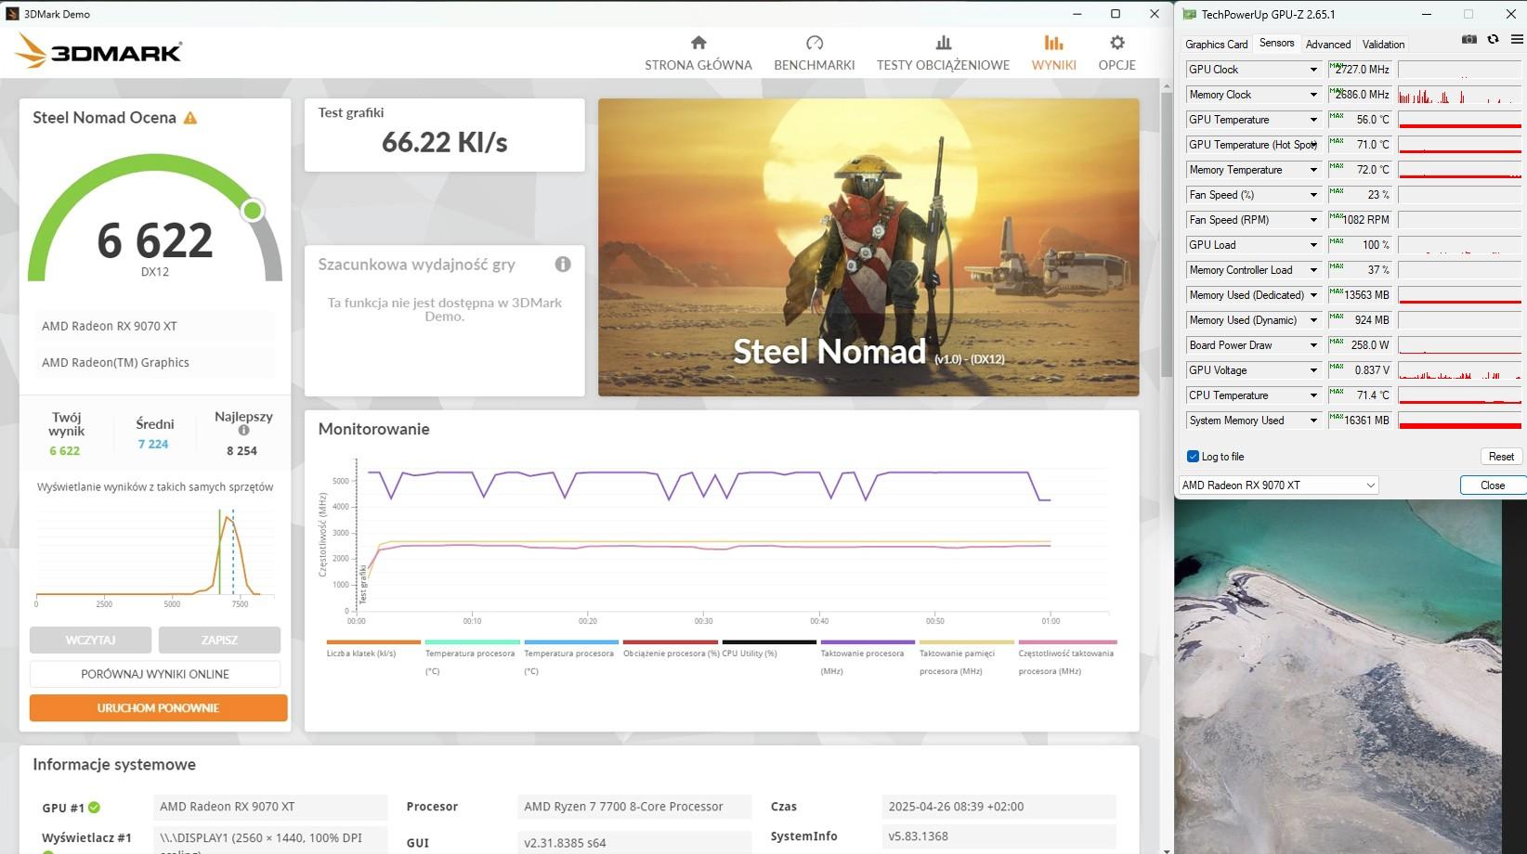Click the GPU-Z refresh icon

(x=1493, y=40)
